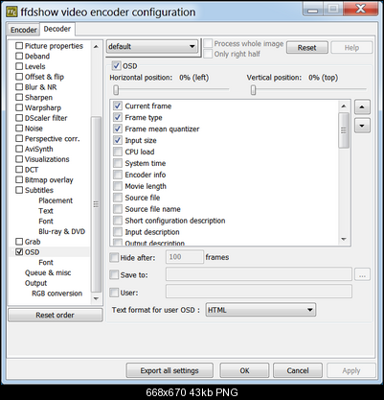Viewport: 384px width, 400px height.
Task: Switch to the Decoder tab
Action: (57, 29)
